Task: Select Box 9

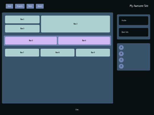Action: click(93, 53)
